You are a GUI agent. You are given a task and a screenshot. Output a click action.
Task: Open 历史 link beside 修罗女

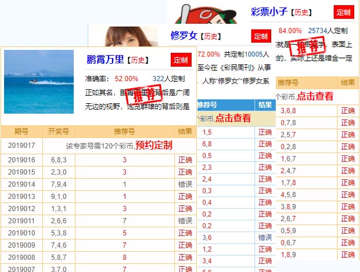(x=210, y=36)
